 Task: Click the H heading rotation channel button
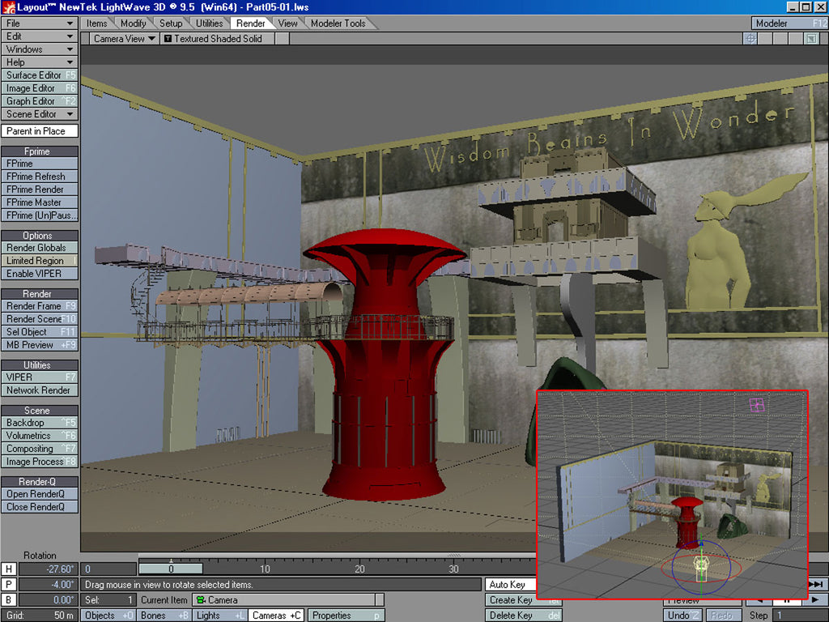(x=8, y=569)
